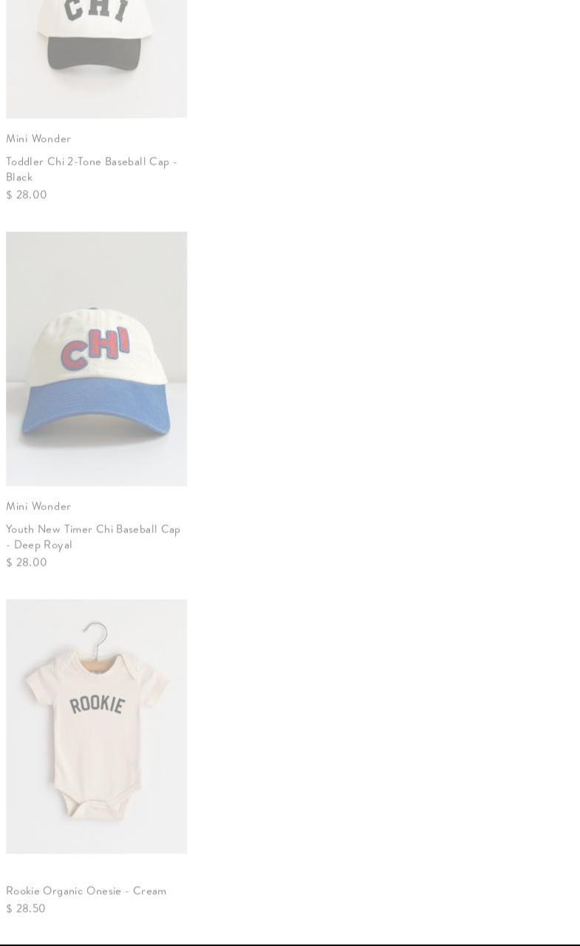Screen dimensions: 580x946
Task: Click the blue-brim Chi cap product photo
Action: click(x=96, y=359)
